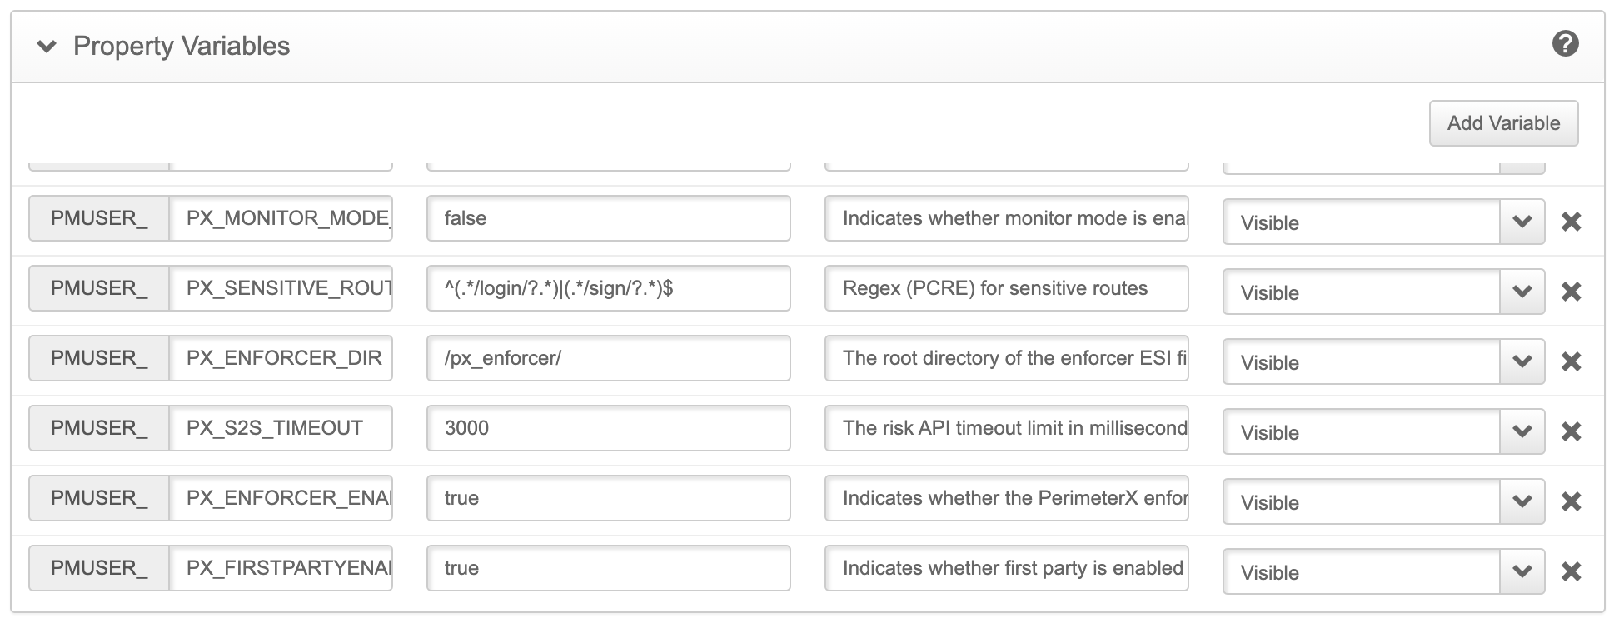Click the /px_enforcer/ value field
Screen dimensions: 1614x628
(608, 358)
